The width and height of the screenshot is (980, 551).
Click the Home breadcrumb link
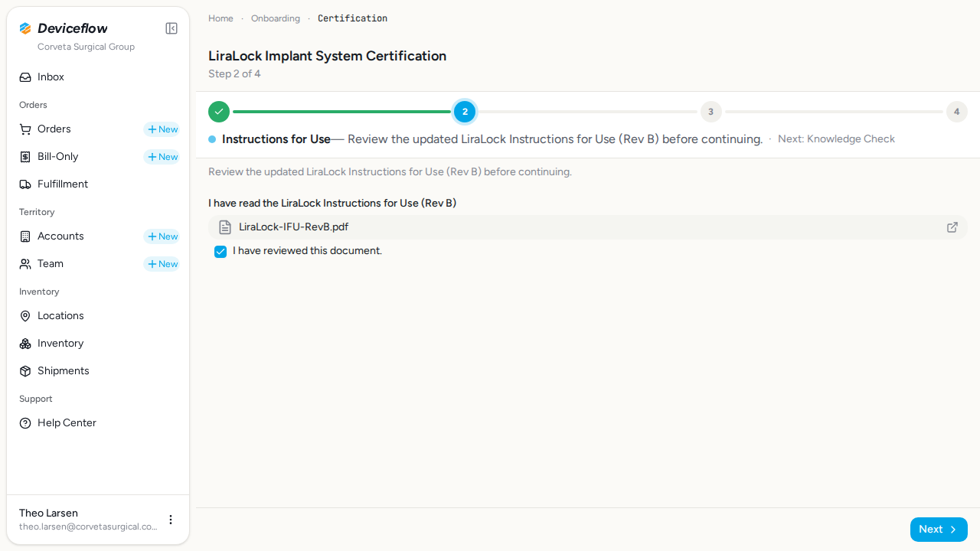click(220, 18)
